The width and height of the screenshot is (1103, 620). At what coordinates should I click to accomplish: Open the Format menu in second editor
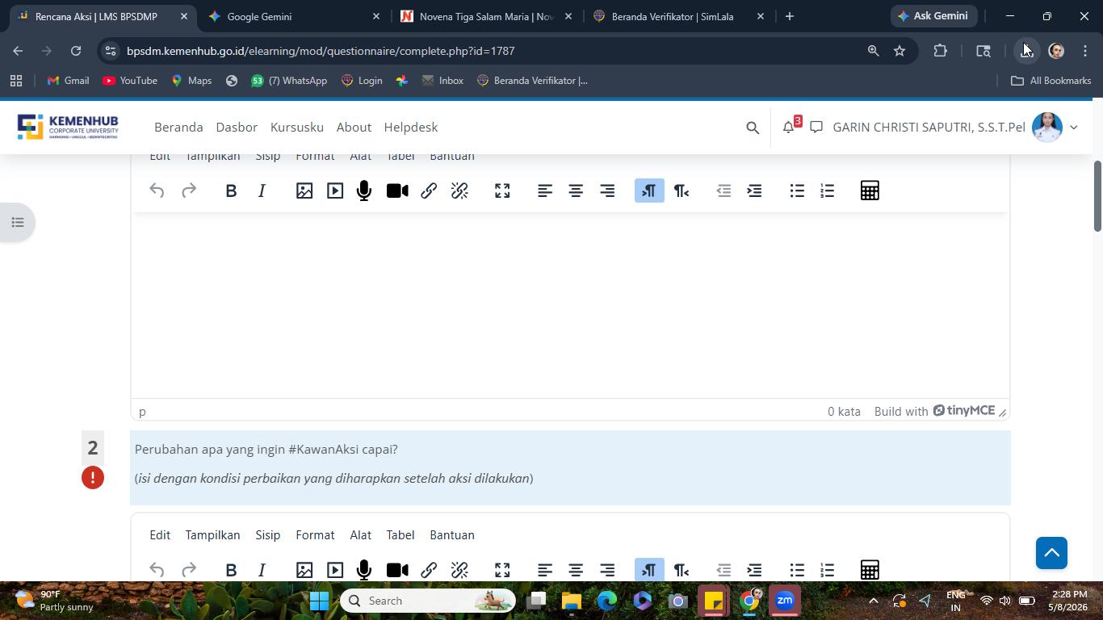pyautogui.click(x=315, y=535)
